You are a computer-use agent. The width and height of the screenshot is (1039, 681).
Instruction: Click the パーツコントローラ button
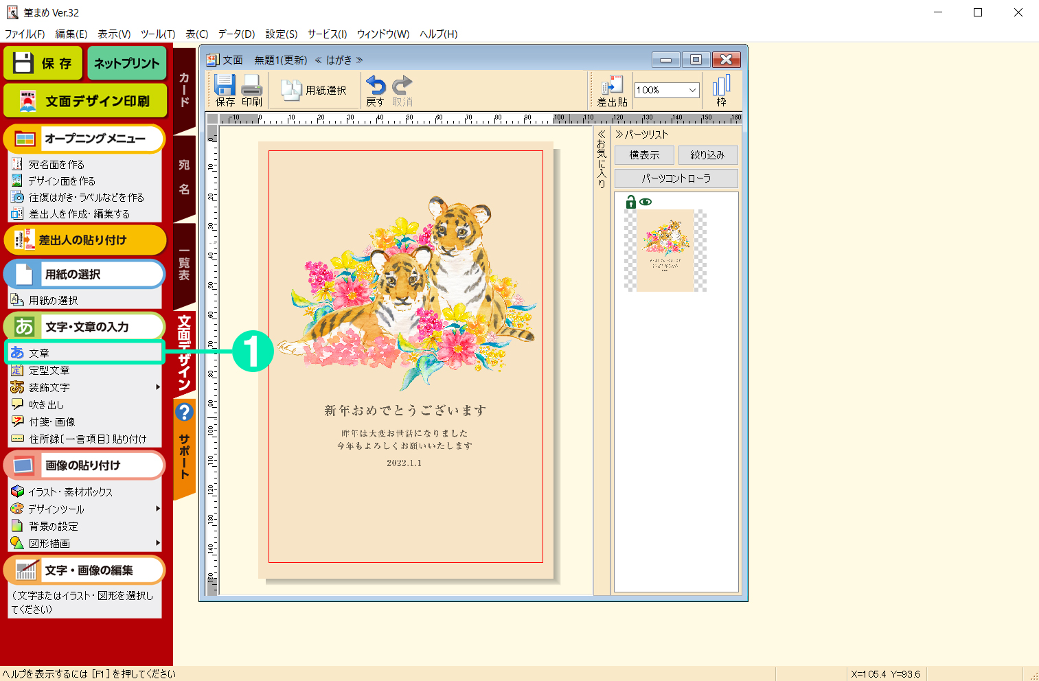[x=676, y=178]
